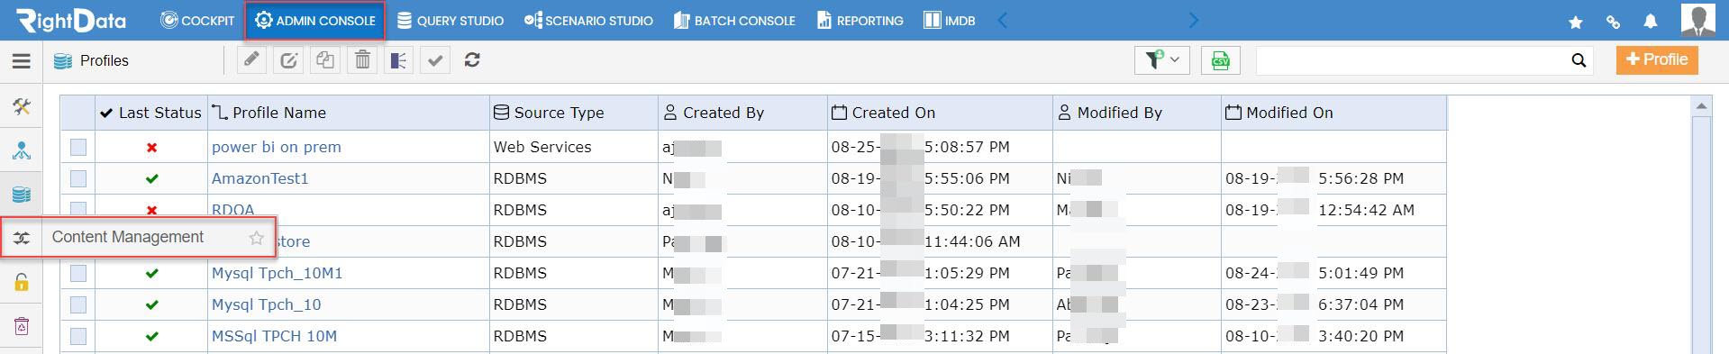Image resolution: width=1729 pixels, height=354 pixels.
Task: Open the hamburger menu icon
Action: tap(22, 60)
